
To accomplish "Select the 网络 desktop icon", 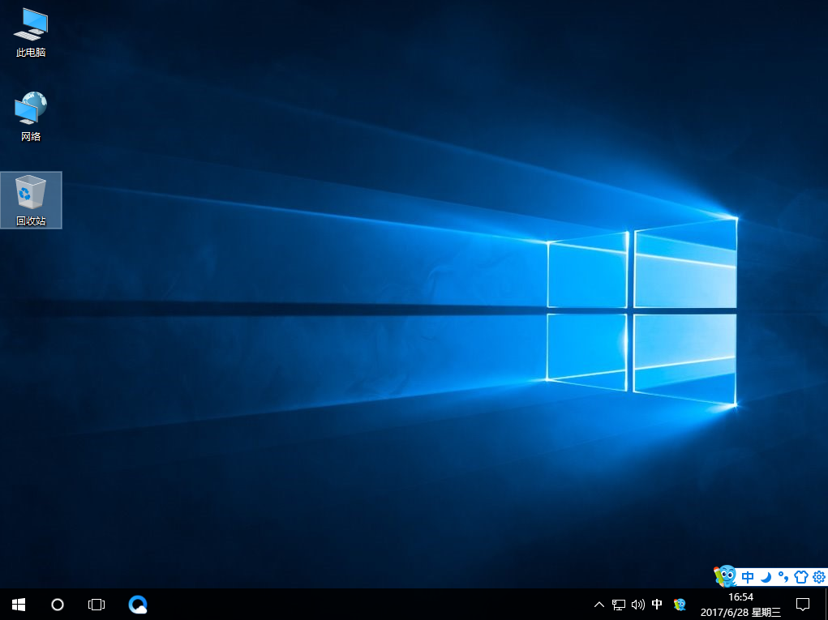I will (31, 116).
